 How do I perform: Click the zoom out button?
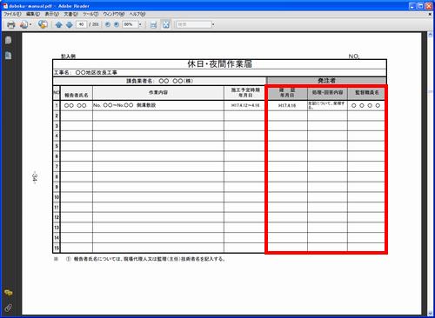click(x=108, y=24)
